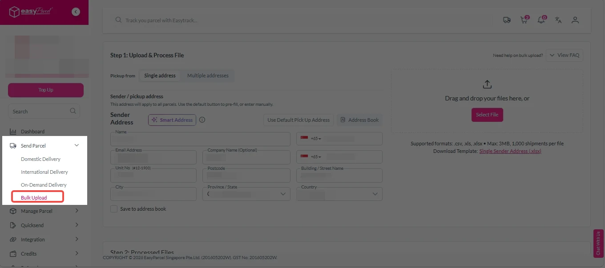This screenshot has height=268, width=605.
Task: Open the Chat With Us tab
Action: tap(598, 243)
